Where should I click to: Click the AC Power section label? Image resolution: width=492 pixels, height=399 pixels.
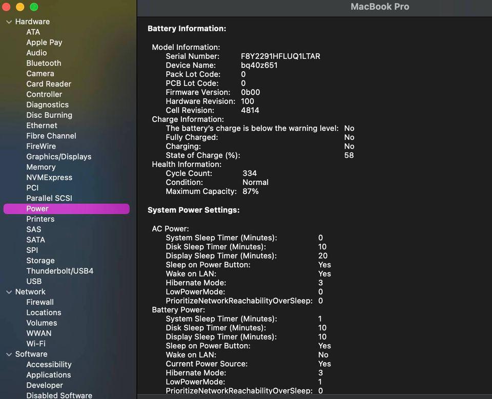pos(170,228)
